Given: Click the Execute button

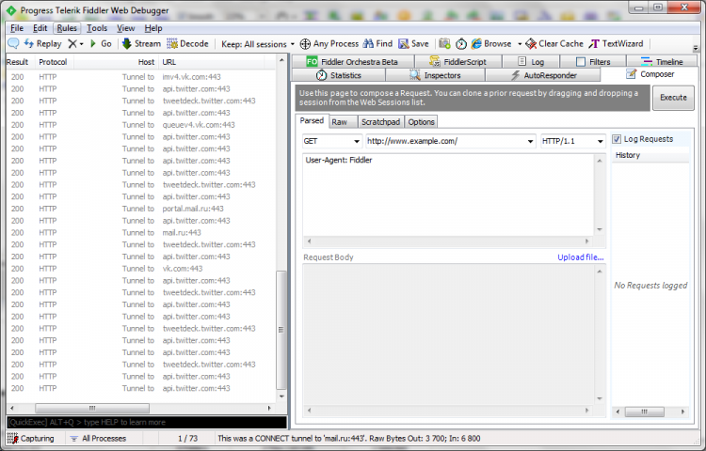Looking at the screenshot, I should click(x=673, y=98).
